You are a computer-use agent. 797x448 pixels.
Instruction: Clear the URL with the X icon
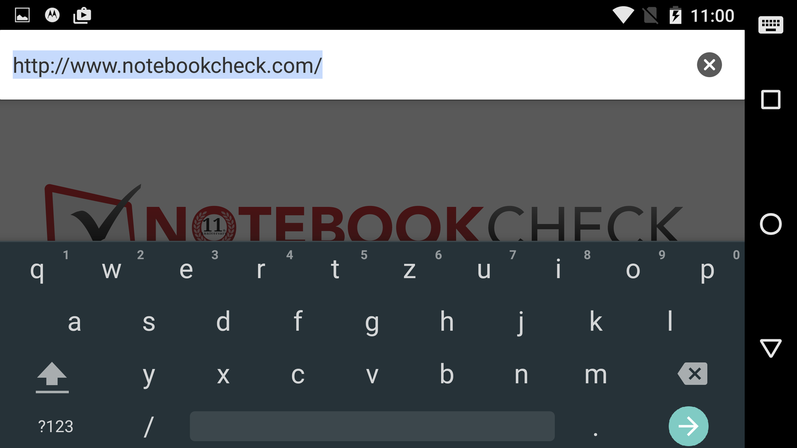tap(709, 65)
